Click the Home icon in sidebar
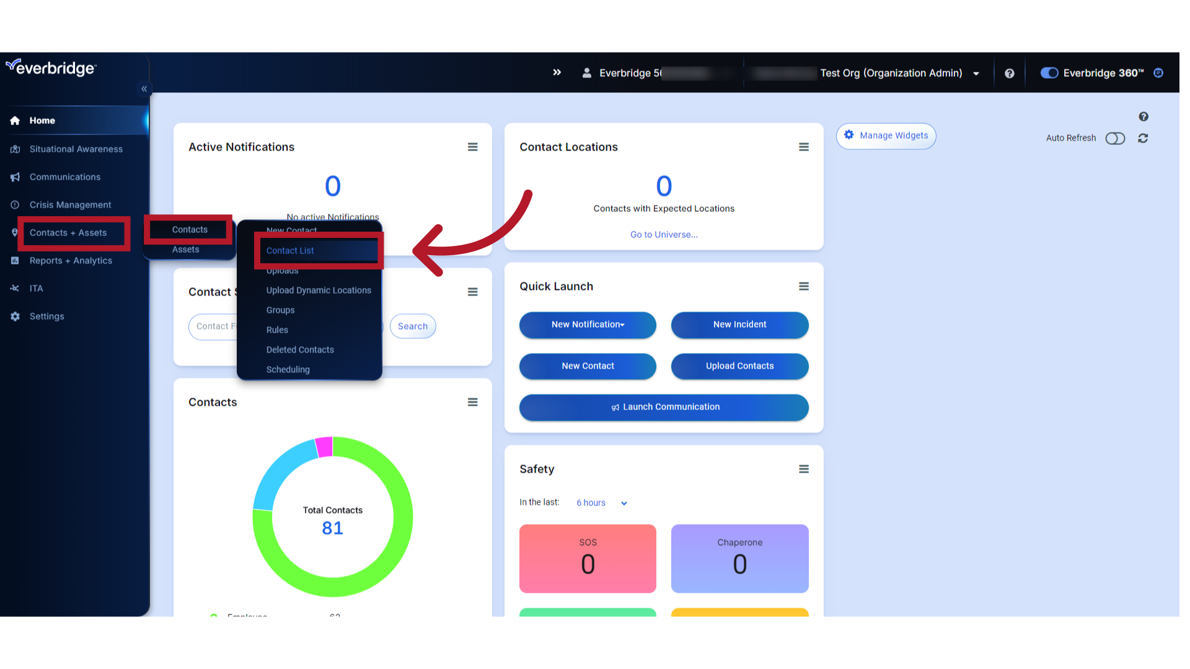This screenshot has height=669, width=1190. (15, 120)
